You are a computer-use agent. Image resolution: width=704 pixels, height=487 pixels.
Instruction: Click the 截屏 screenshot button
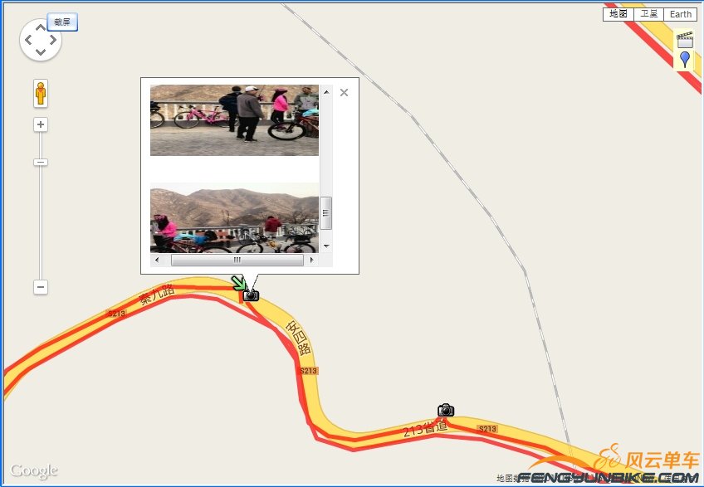(x=62, y=22)
